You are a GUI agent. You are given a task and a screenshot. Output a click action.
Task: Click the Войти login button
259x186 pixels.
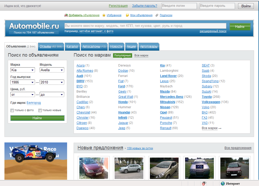(246, 6)
